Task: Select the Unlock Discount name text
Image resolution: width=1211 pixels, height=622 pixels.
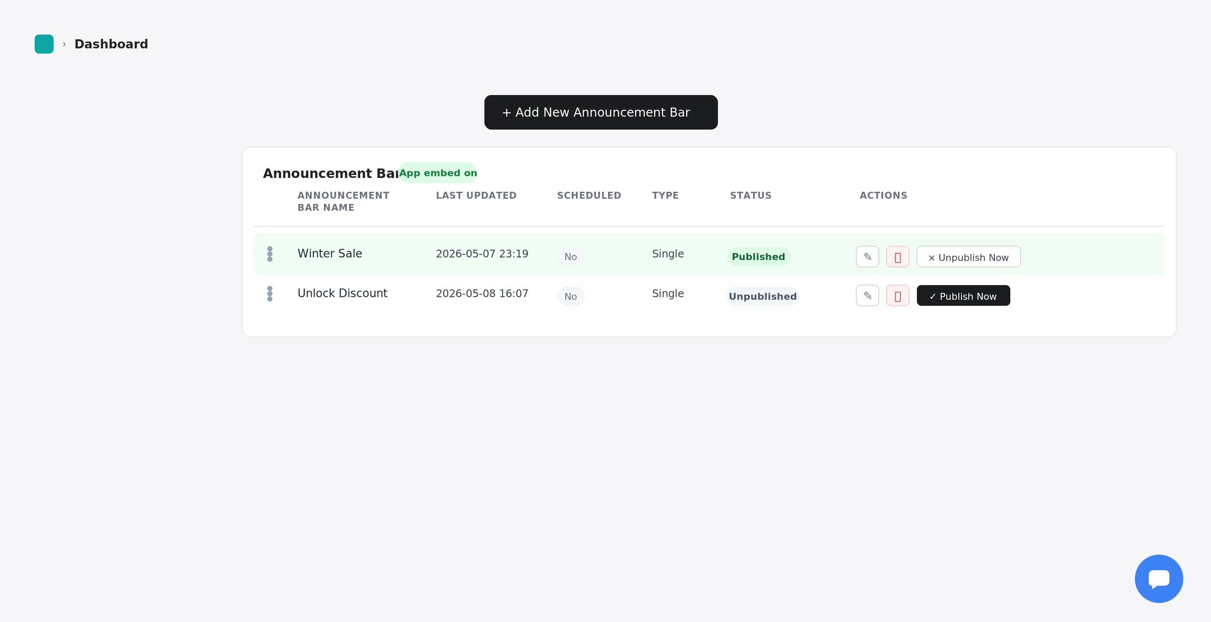Action: [342, 293]
